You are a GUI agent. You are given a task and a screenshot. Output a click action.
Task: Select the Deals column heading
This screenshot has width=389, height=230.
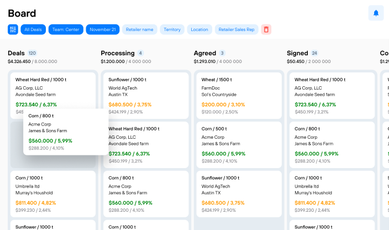click(16, 53)
